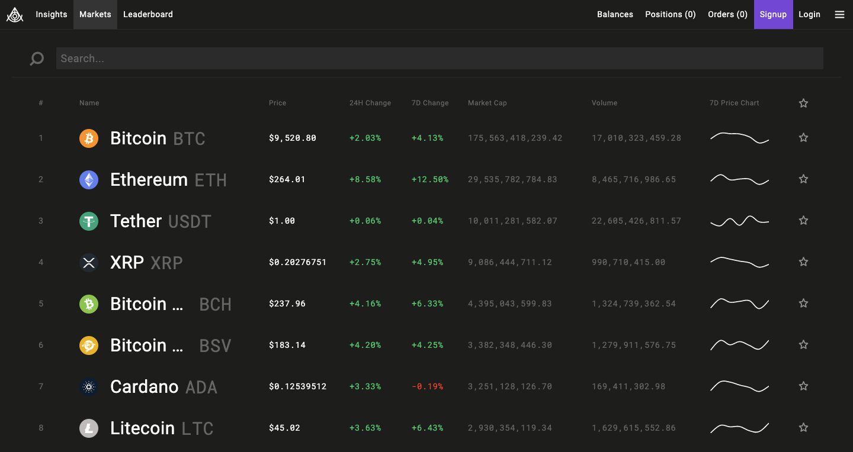853x452 pixels.
Task: Favorite XRP with its star
Action: [803, 261]
